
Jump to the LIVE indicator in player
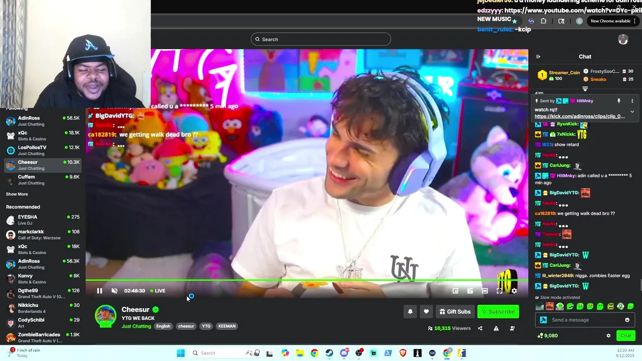(158, 291)
